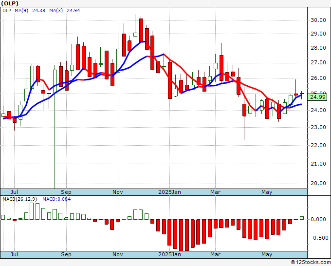Viewport: 331px width, 266px height.
Task: Click May on the price chart time axis
Action: tap(267, 192)
